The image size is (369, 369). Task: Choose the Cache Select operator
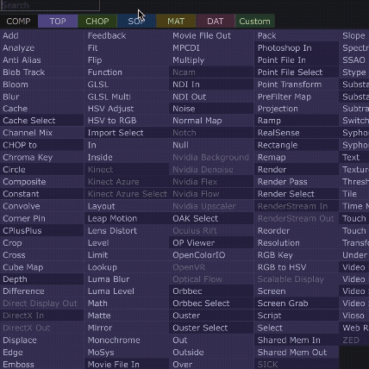[x=42, y=121]
